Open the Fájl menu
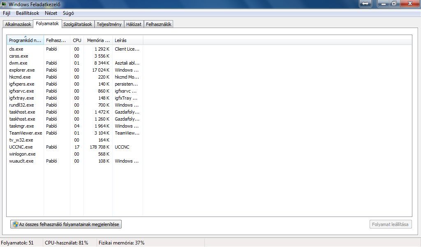Image resolution: width=421 pixels, height=247 pixels. pyautogui.click(x=7, y=13)
